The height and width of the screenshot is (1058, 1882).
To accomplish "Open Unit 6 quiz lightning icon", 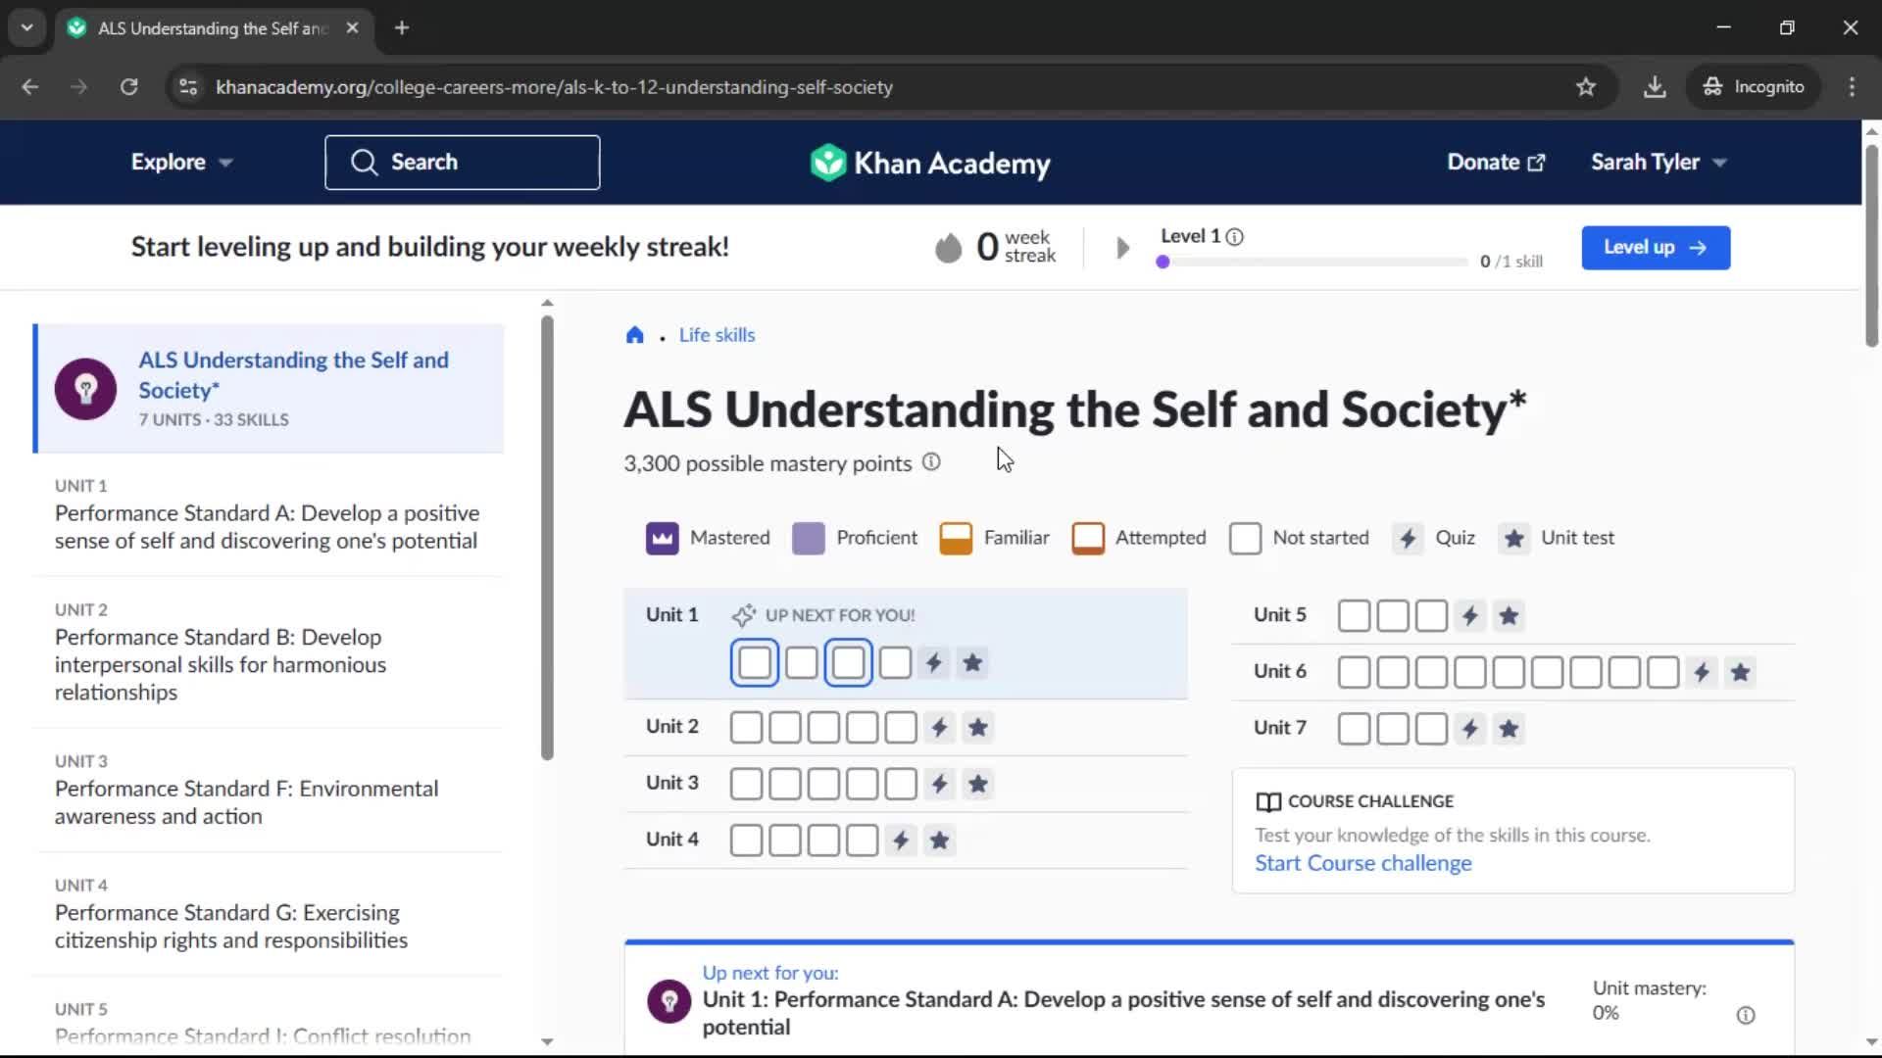I will click(x=1702, y=673).
